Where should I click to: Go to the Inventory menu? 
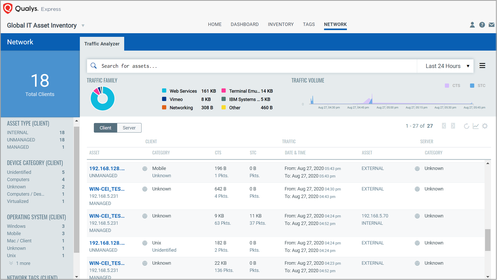pos(281,24)
